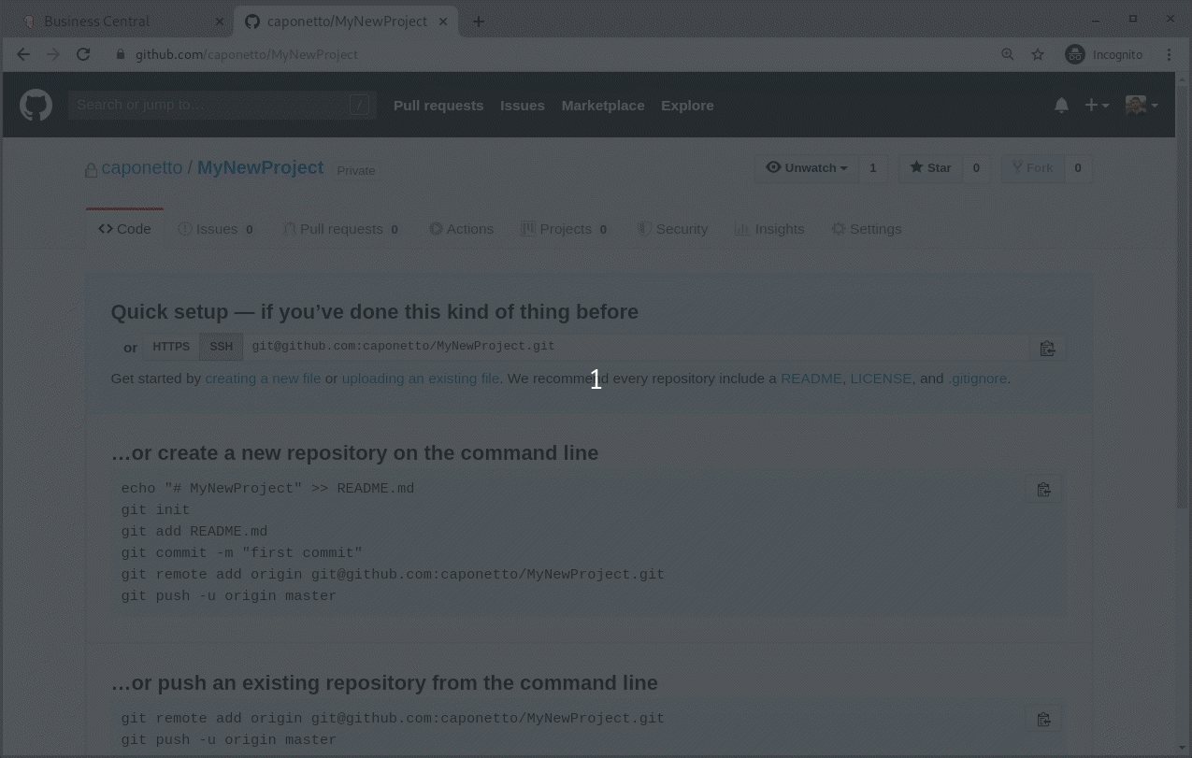Screen dimensions: 1192x758
Task: Focus the Search or jump to field
Action: (x=223, y=105)
